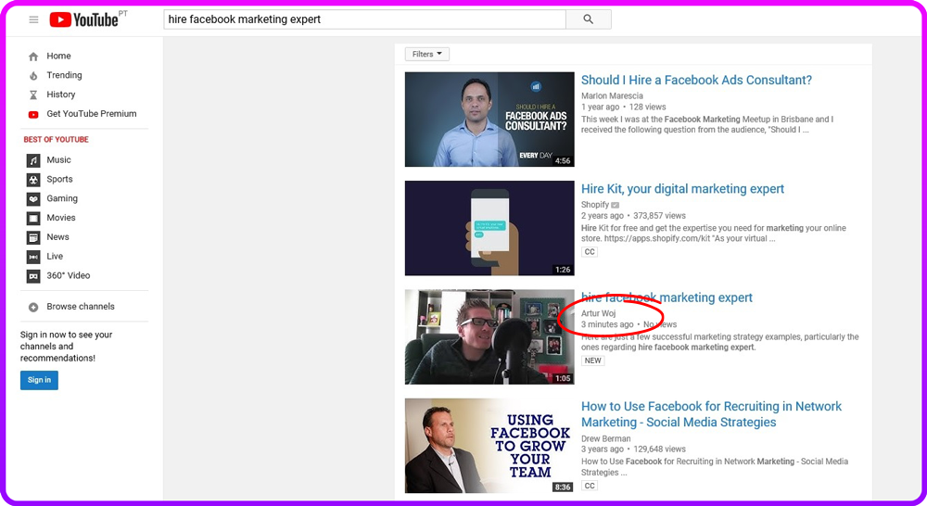Open 360° Video icon
Viewport: 927px width, 506px height.
pos(33,276)
